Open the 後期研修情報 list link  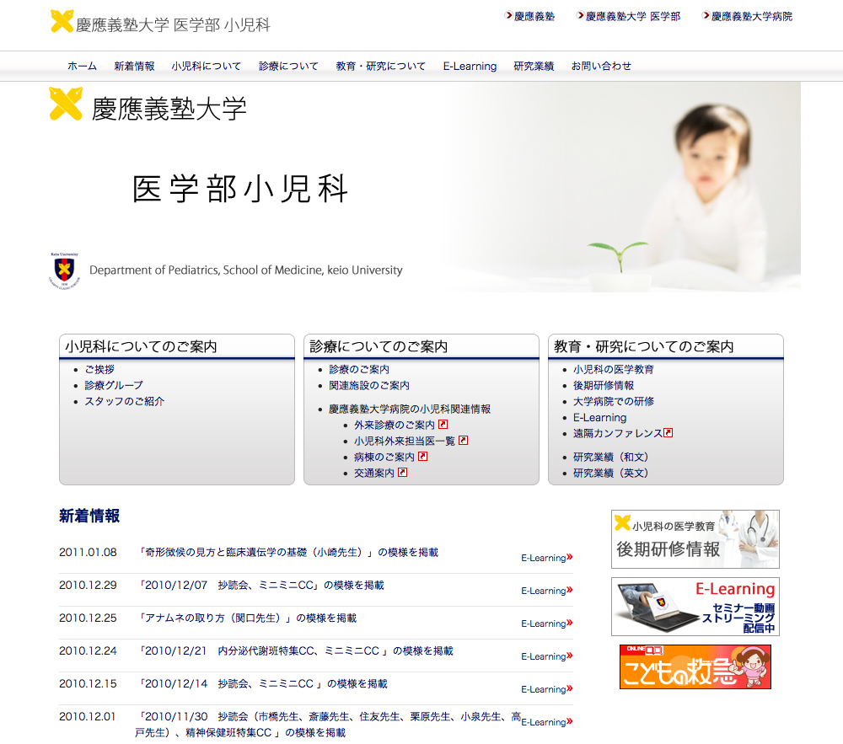[604, 385]
